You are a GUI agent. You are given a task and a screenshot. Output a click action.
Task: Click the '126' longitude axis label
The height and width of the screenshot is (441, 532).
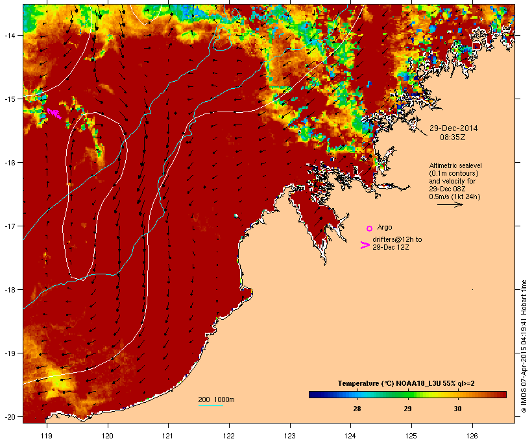point(472,436)
